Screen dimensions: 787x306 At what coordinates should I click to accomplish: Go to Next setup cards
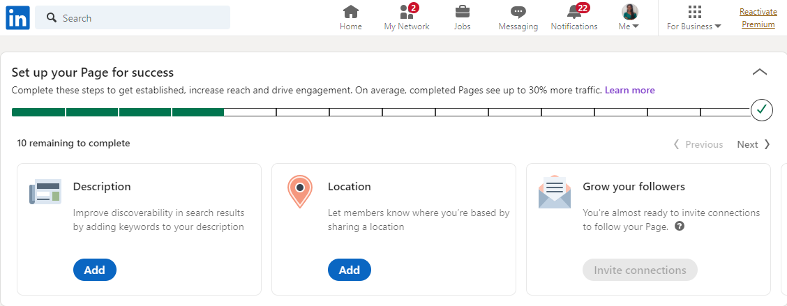coord(754,144)
